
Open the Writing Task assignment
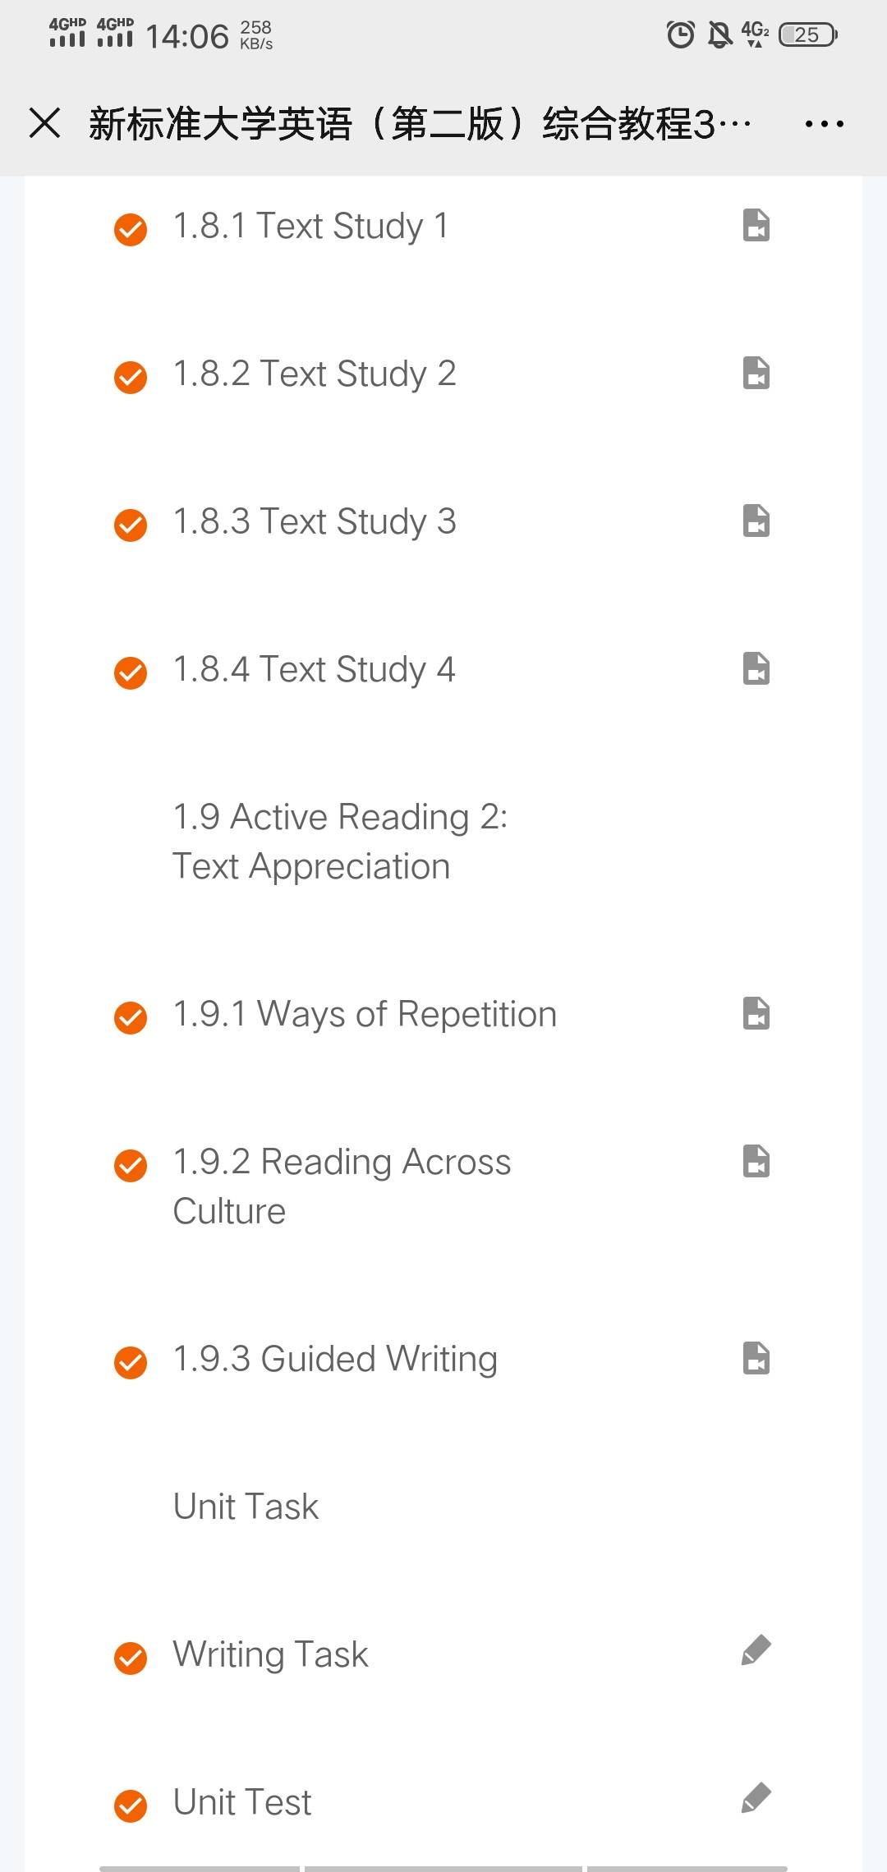270,1654
